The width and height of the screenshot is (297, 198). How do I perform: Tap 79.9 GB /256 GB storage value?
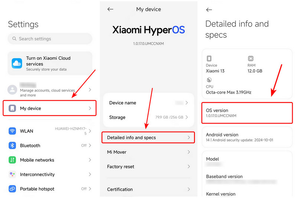point(169,117)
